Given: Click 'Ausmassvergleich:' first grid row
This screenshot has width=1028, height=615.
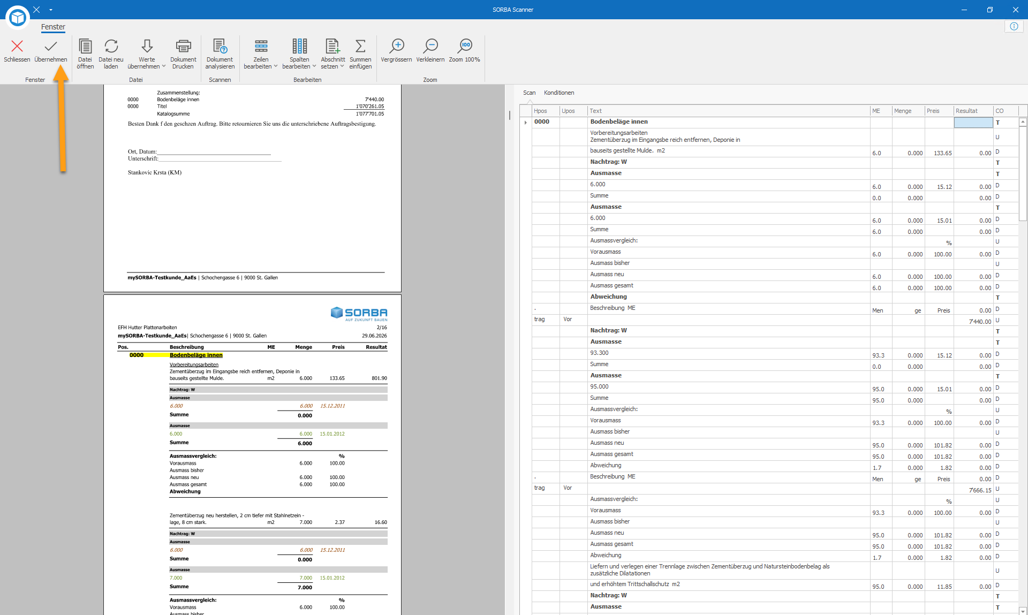Looking at the screenshot, I should (x=729, y=241).
